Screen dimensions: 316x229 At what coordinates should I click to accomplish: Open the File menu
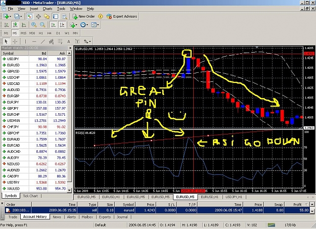click(x=11, y=9)
